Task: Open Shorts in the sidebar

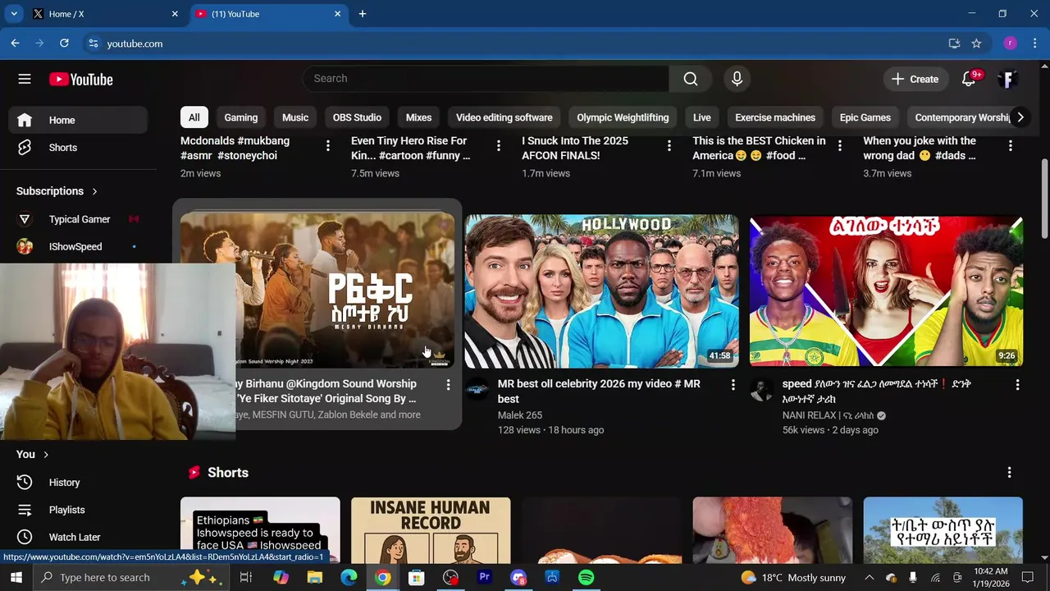Action: (78, 148)
